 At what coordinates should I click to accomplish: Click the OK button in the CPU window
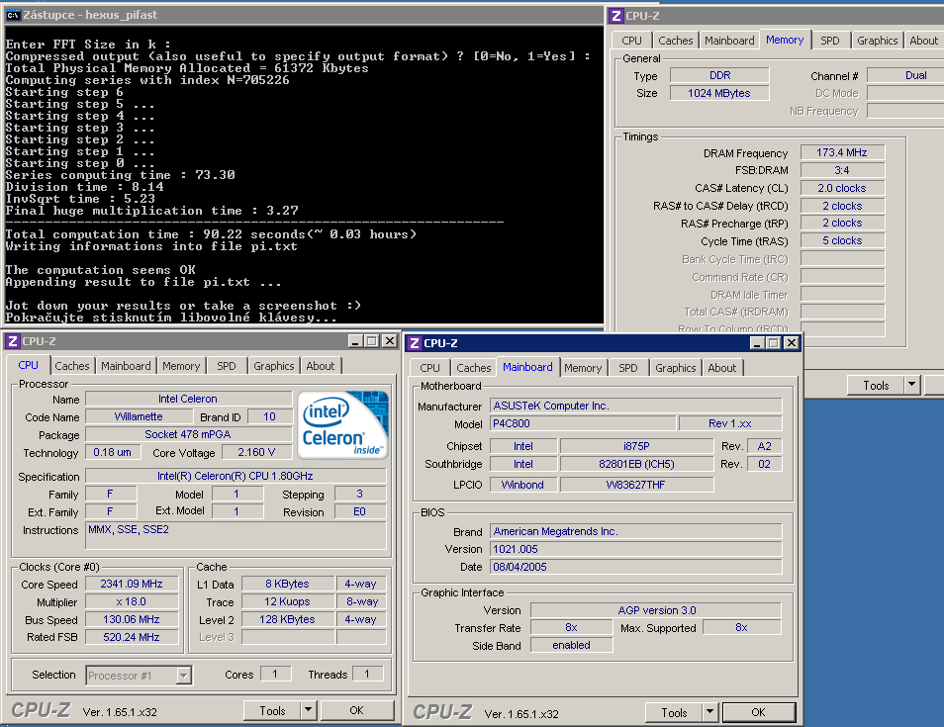356,710
